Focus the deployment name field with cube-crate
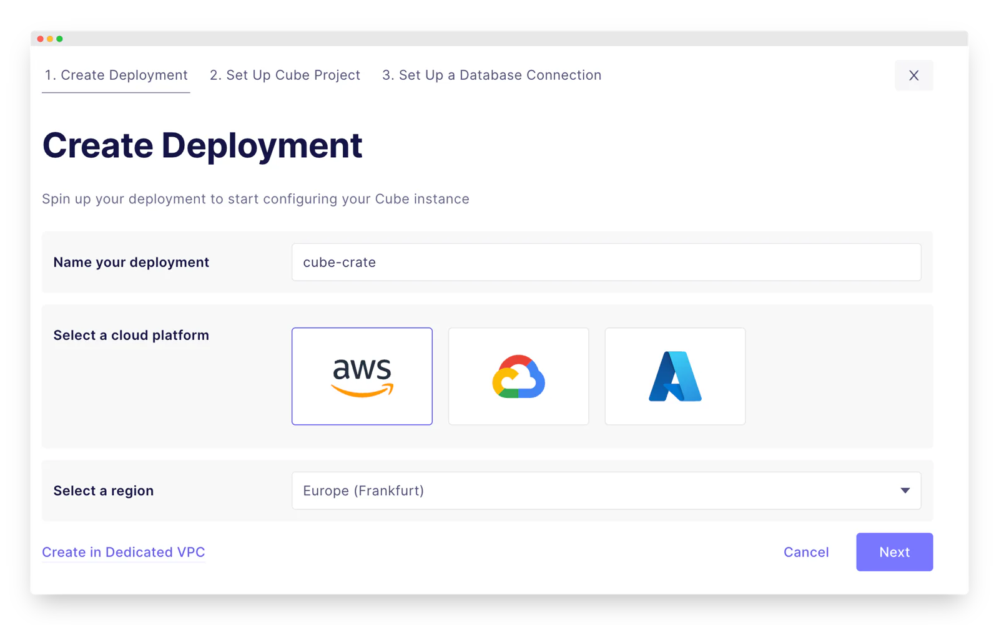This screenshot has width=999, height=625. 606,262
